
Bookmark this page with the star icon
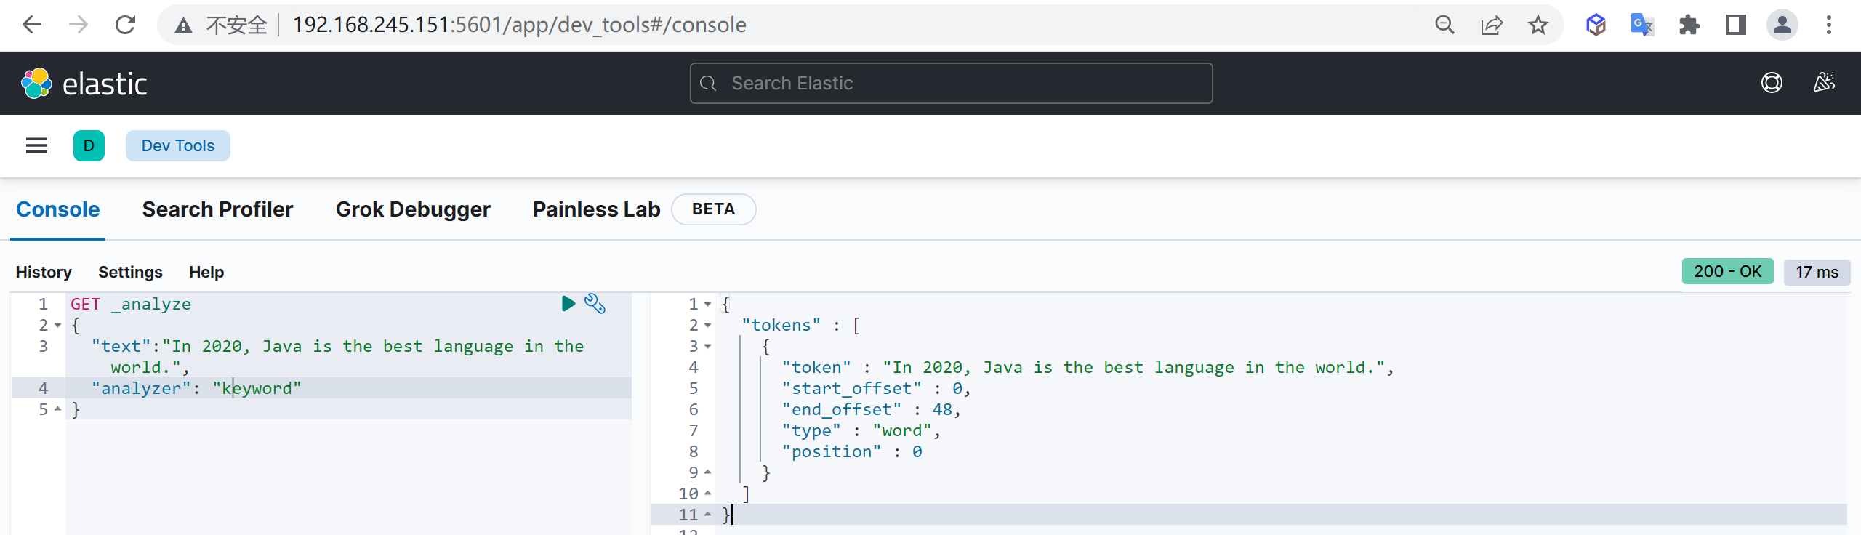click(x=1538, y=25)
